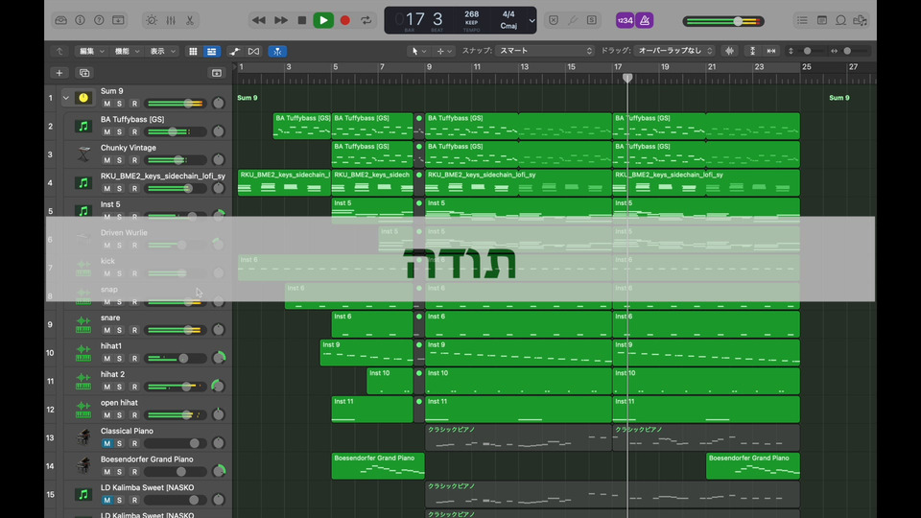Screen dimensions: 921x518
Task: Open the Mixer faders icon
Action: (171, 20)
